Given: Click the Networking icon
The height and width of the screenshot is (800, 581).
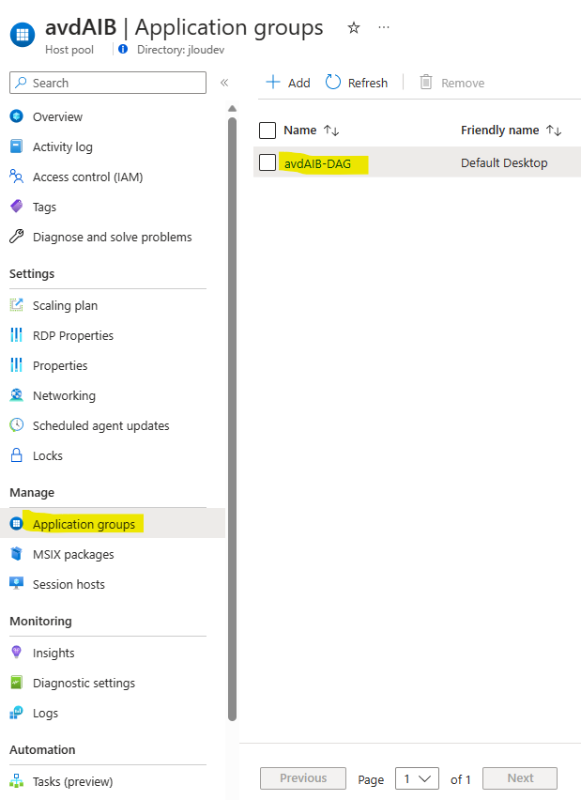Looking at the screenshot, I should click(16, 395).
